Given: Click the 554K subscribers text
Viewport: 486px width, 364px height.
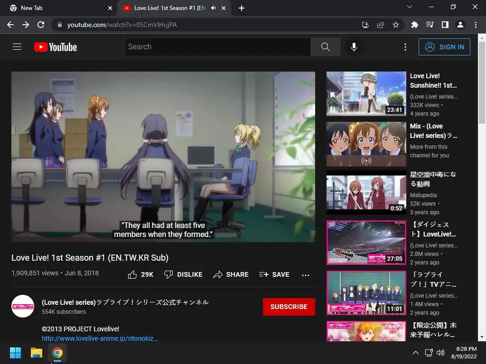Looking at the screenshot, I should pyautogui.click(x=64, y=312).
